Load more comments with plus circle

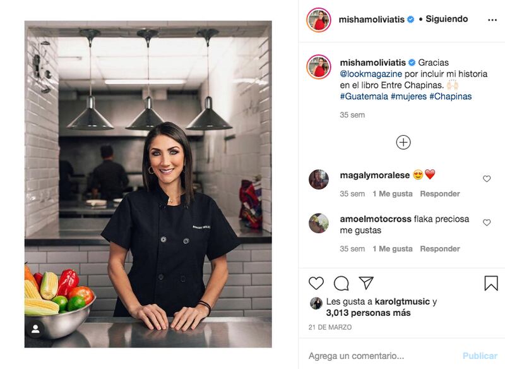pyautogui.click(x=403, y=142)
